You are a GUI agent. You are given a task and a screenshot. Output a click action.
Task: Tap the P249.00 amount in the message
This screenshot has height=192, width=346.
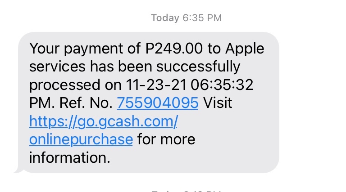(x=174, y=49)
